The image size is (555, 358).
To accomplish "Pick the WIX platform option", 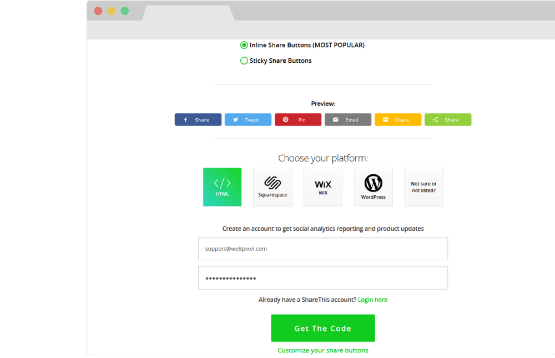I will (323, 187).
